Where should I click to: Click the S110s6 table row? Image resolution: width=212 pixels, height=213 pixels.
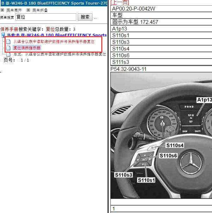tap(161, 55)
